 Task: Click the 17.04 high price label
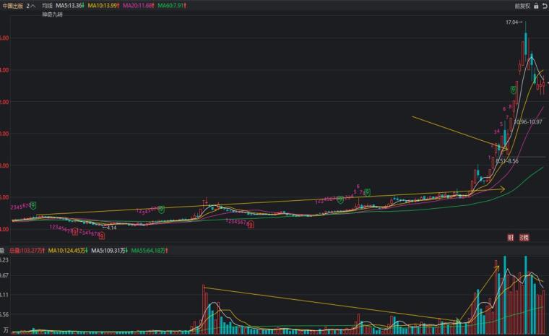tap(514, 23)
